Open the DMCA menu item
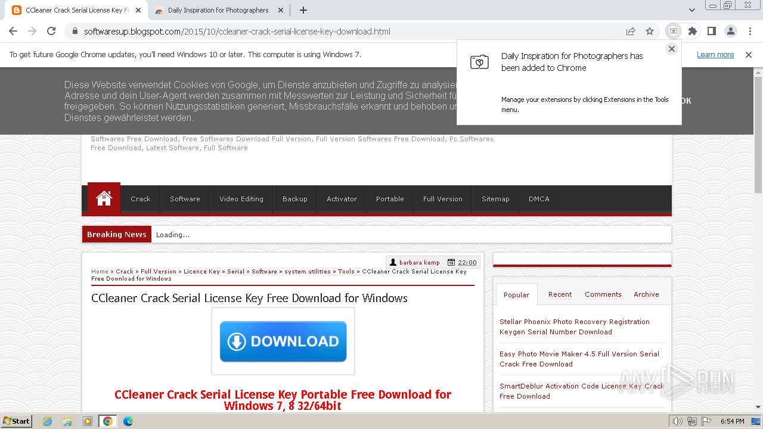 pos(539,199)
